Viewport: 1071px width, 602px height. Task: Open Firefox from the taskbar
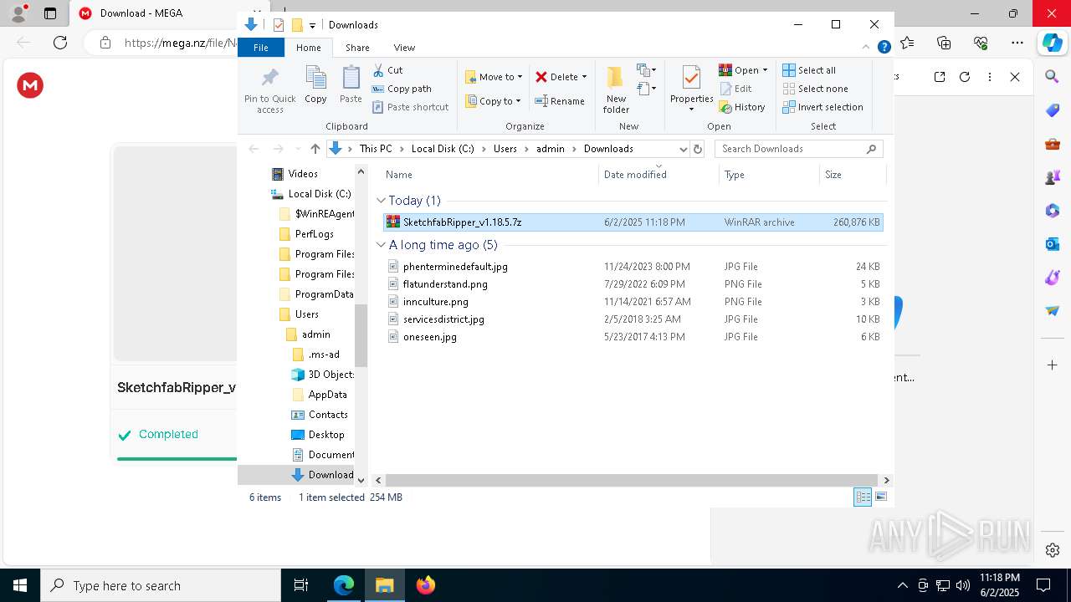tap(425, 585)
